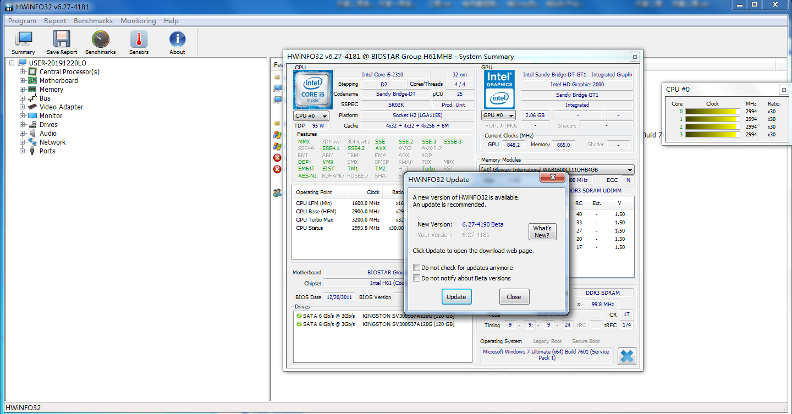Click the What's New? button
The height and width of the screenshot is (414, 792).
tap(542, 231)
